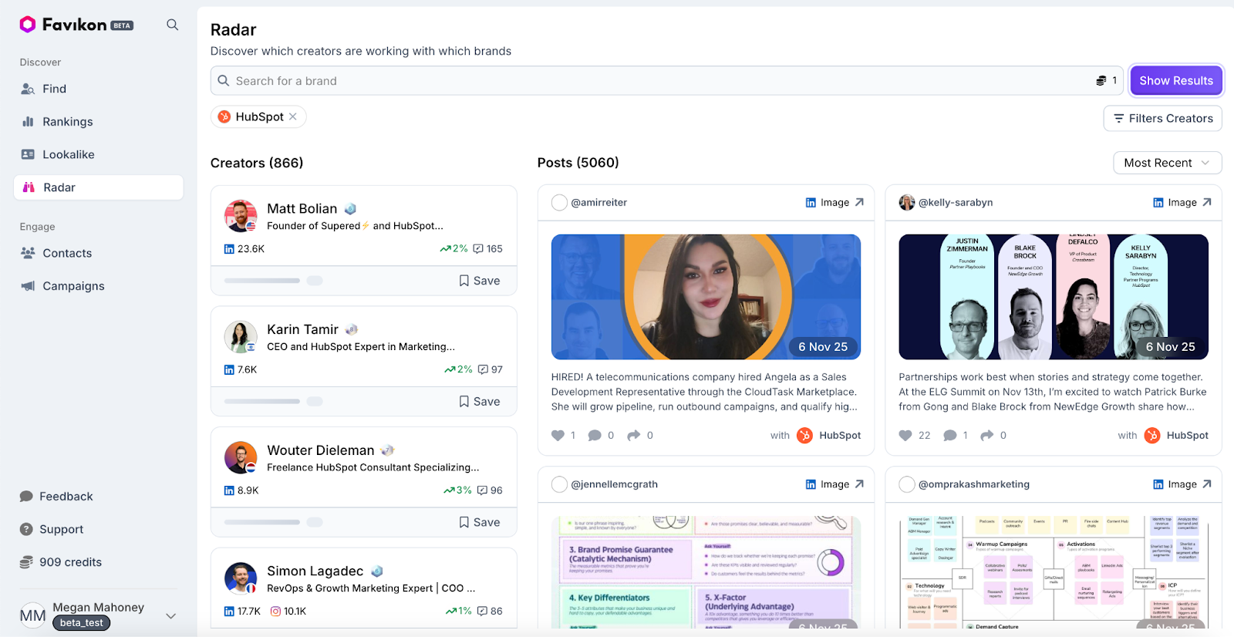
Task: Open @kelly-sarabyn post external link arrow
Action: pos(1207,203)
